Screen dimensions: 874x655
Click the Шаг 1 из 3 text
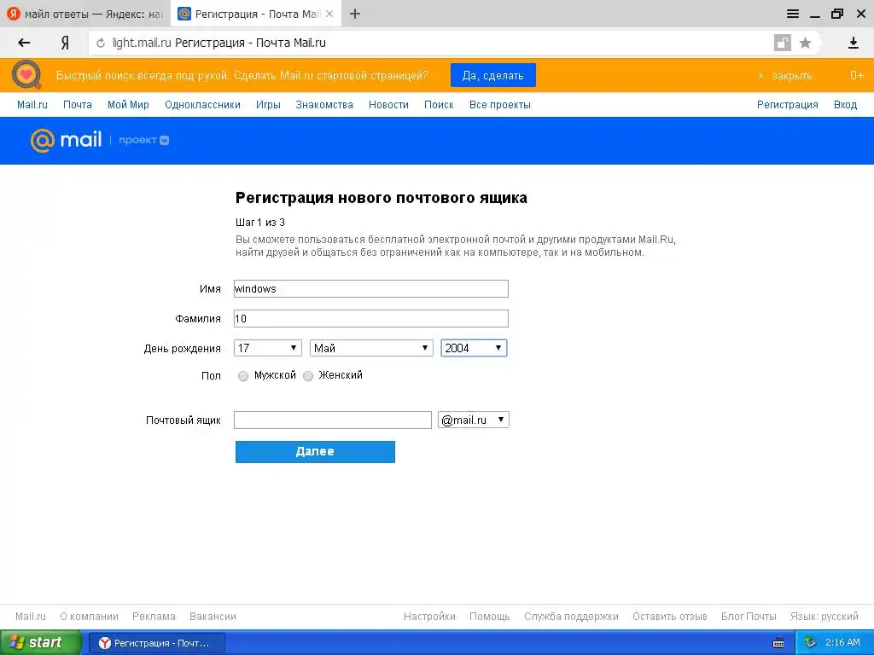(260, 223)
